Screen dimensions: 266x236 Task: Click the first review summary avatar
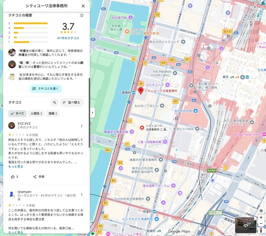[12, 53]
